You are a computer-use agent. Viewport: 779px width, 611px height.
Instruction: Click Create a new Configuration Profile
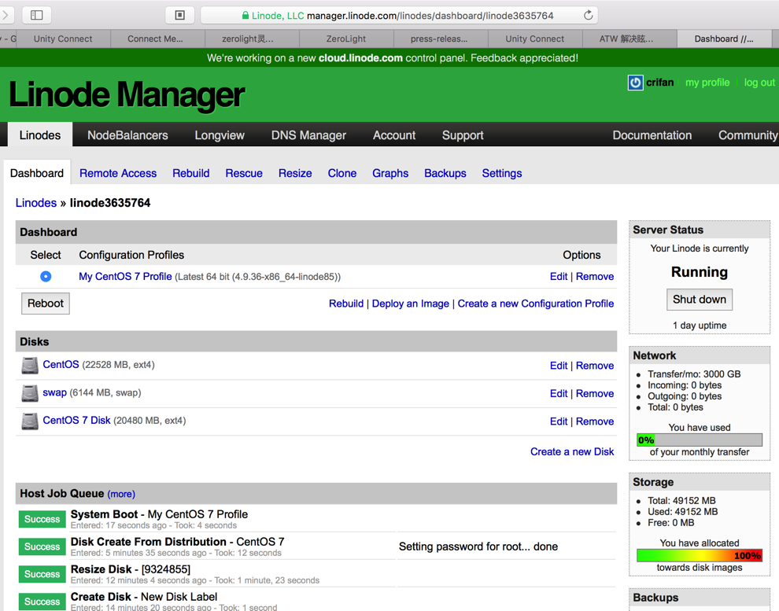pyautogui.click(x=536, y=304)
